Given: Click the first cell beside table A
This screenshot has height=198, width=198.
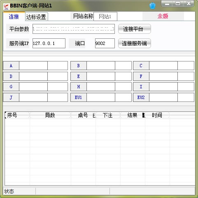Looking at the screenshot, I should click(33, 66).
